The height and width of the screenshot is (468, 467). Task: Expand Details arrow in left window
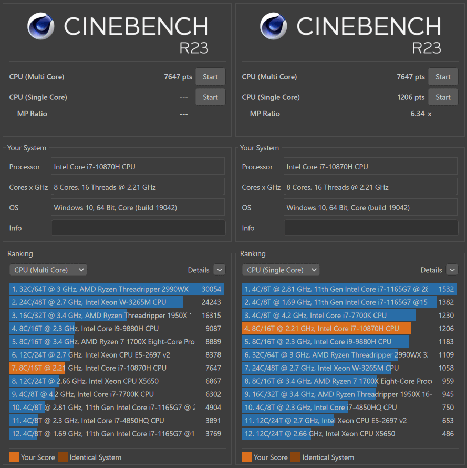[220, 270]
